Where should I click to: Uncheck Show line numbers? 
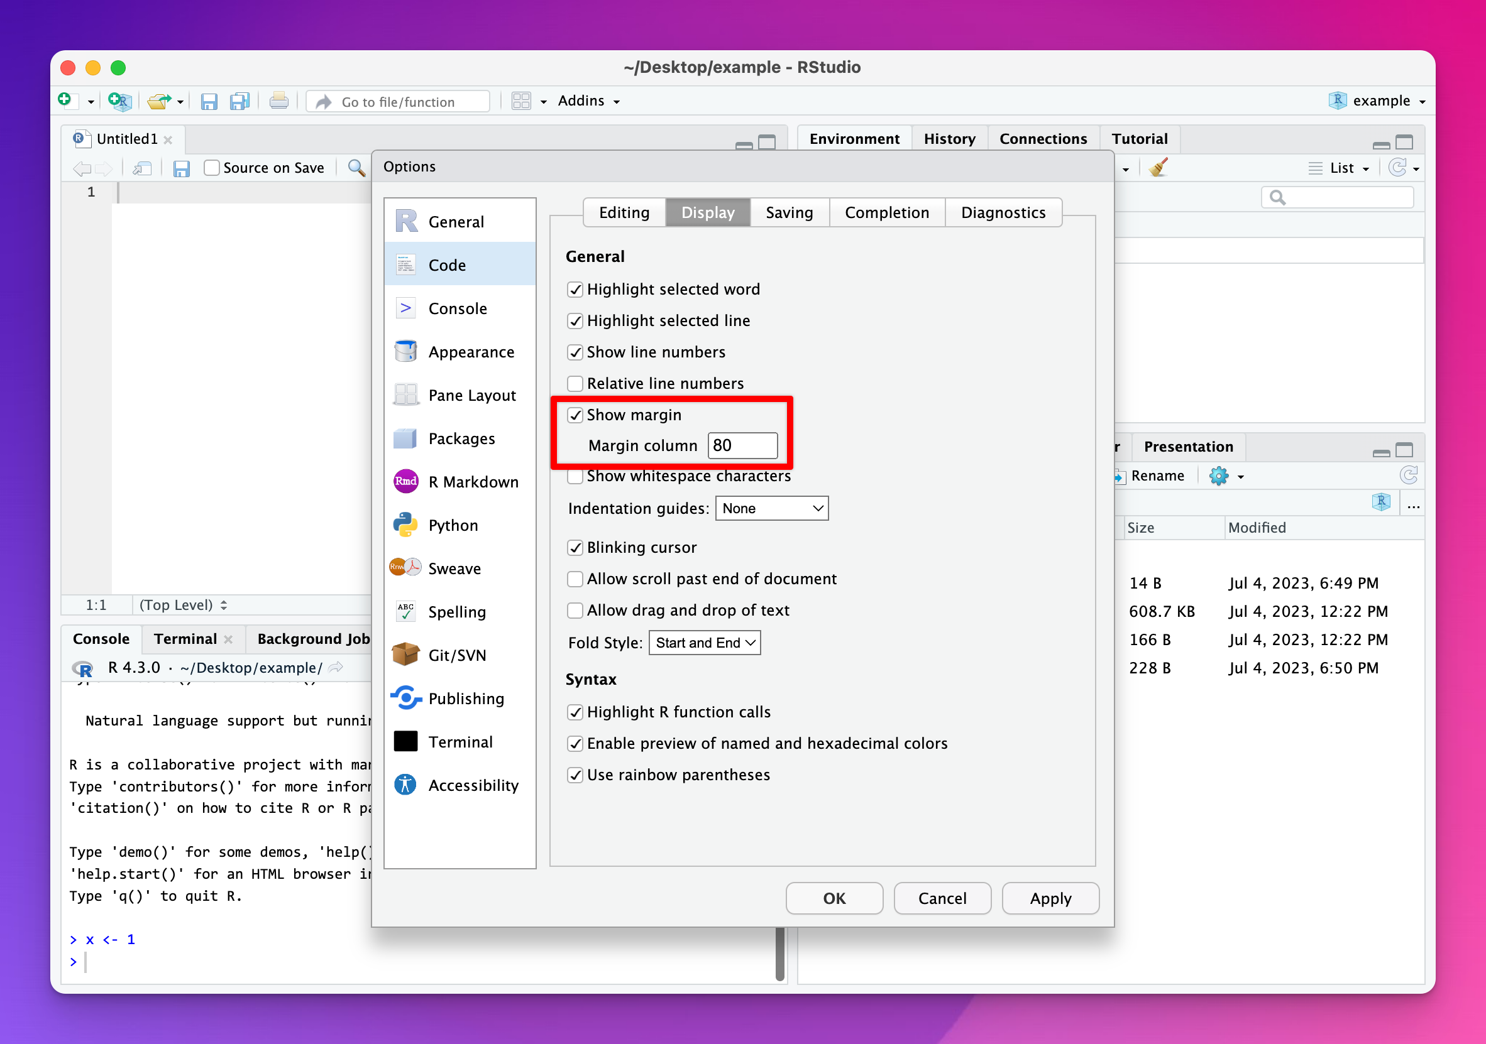pos(575,352)
